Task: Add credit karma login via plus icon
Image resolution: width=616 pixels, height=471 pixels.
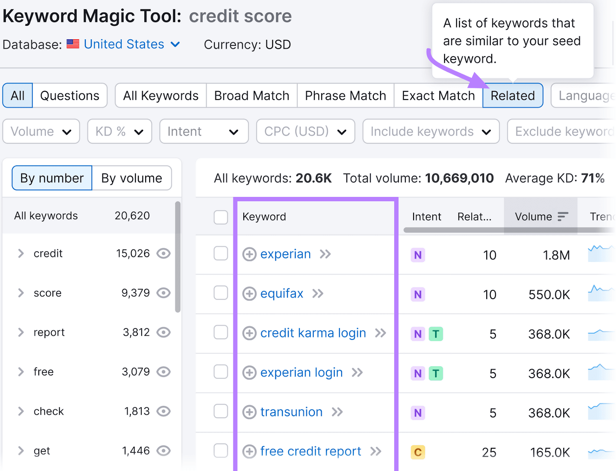Action: tap(249, 333)
